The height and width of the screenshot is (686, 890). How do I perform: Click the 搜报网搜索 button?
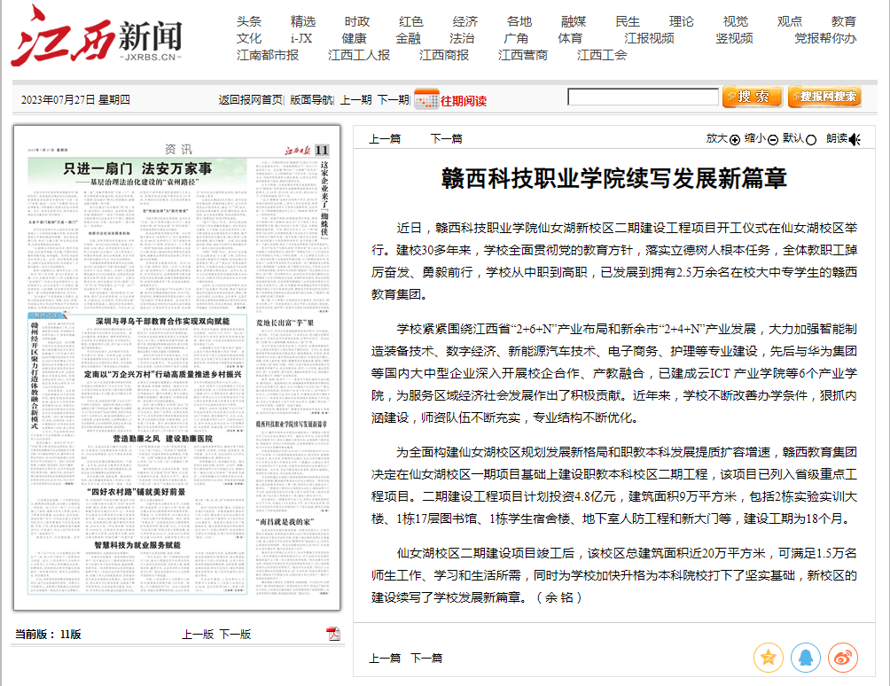(x=824, y=97)
